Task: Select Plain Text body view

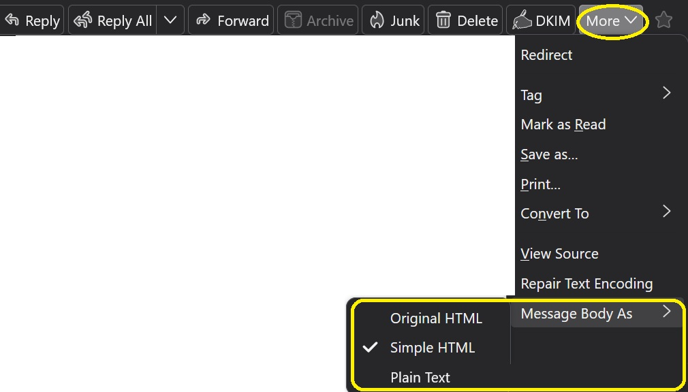Action: point(432,377)
